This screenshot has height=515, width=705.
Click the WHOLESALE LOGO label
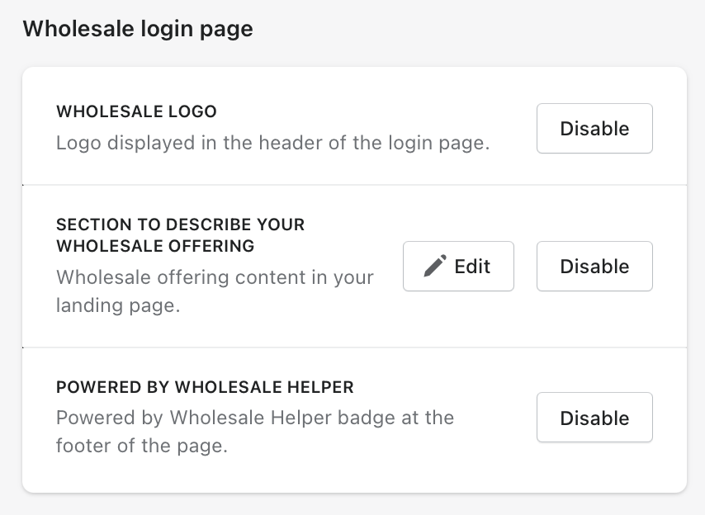click(x=136, y=111)
